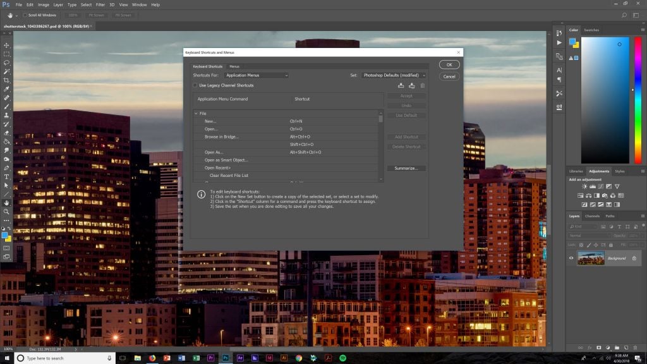
Task: Hide the Background layer with eye icon
Action: coord(571,258)
